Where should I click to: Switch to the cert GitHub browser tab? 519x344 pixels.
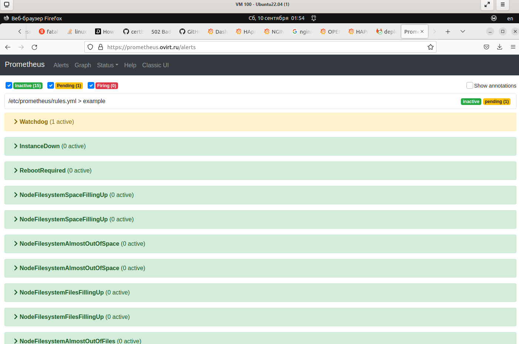[x=133, y=32]
